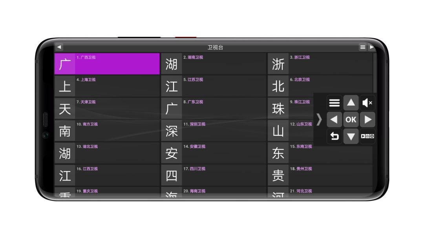Select channel 10. 南方卫视

pos(107,131)
